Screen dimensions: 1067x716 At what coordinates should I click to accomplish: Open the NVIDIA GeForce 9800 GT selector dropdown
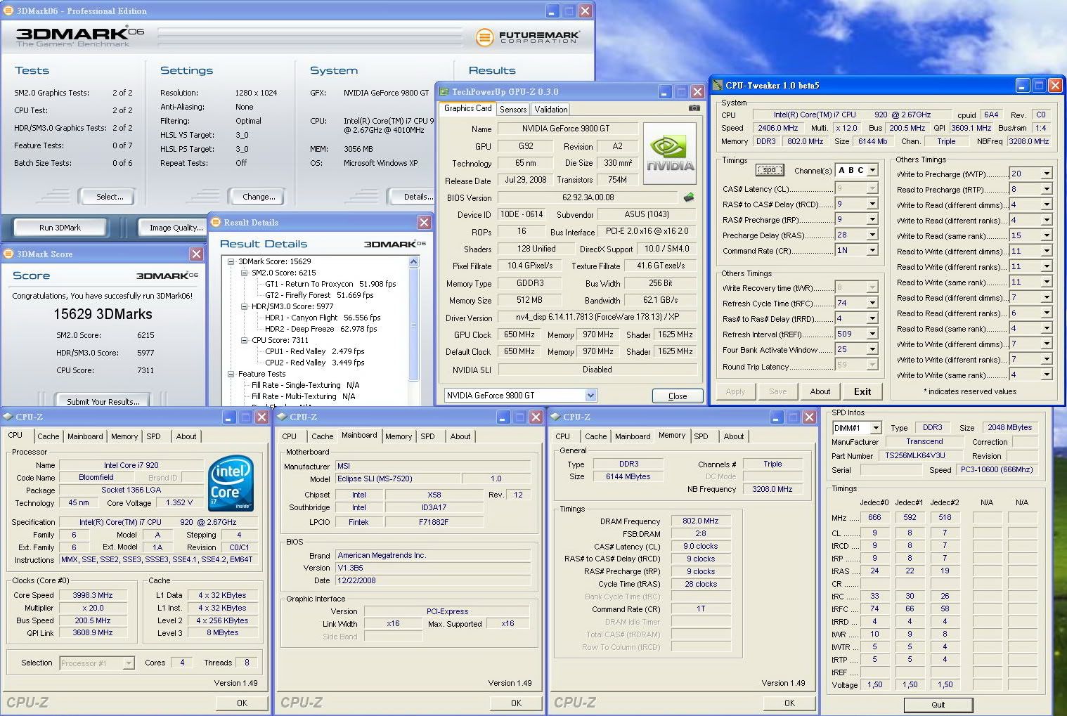(590, 396)
